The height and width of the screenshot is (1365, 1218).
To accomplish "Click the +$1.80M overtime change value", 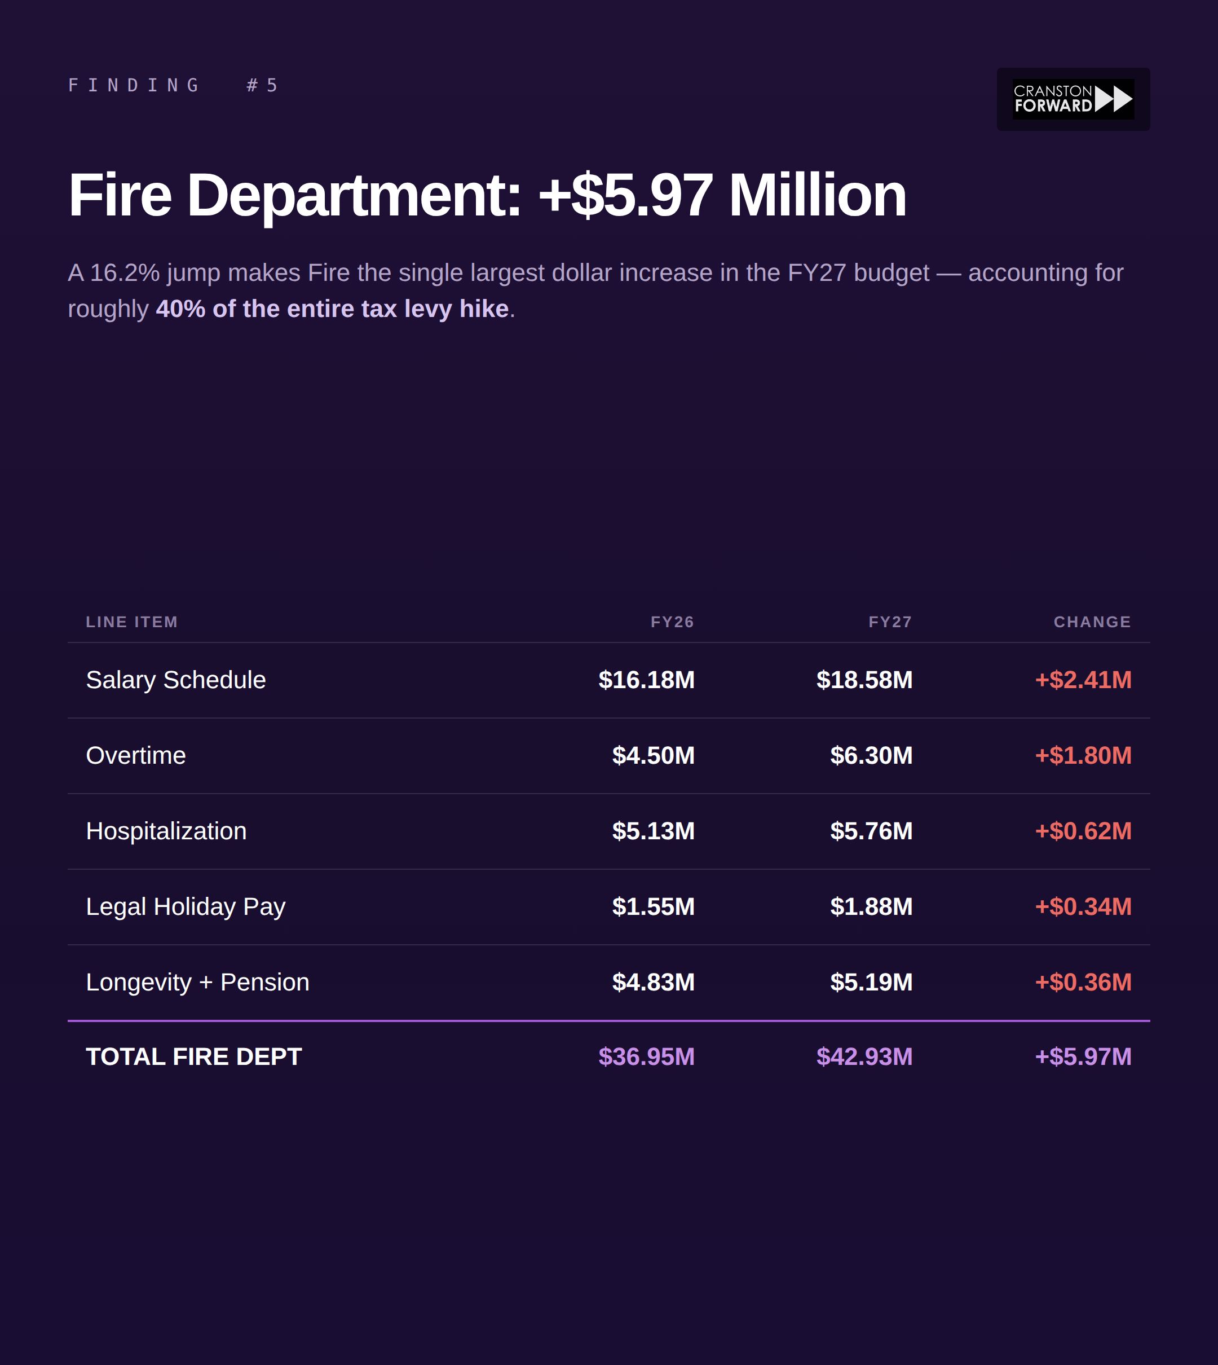I will coord(1082,755).
